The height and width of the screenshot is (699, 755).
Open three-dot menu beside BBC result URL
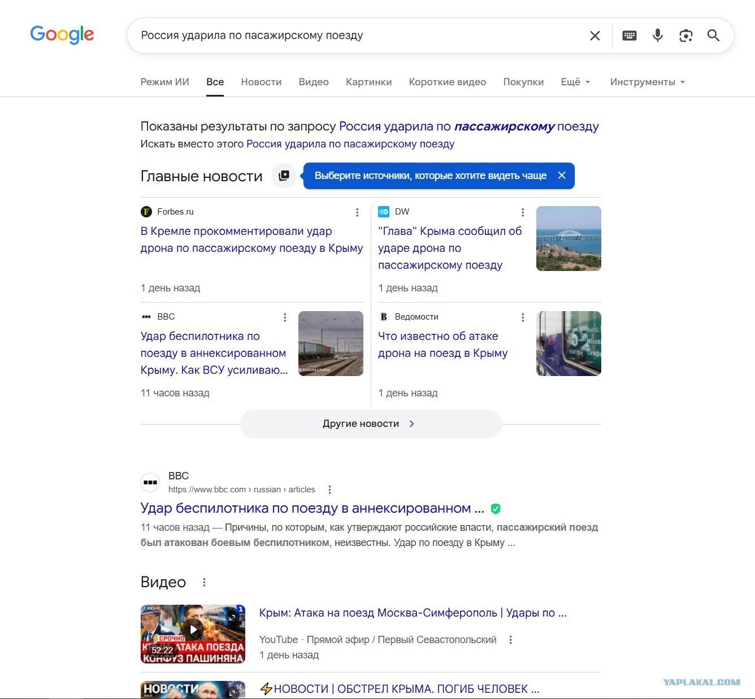[x=329, y=490]
